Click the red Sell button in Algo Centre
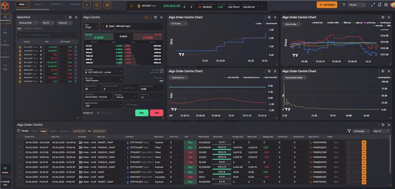Screen dimensions: 395x189 pyautogui.click(x=157, y=113)
